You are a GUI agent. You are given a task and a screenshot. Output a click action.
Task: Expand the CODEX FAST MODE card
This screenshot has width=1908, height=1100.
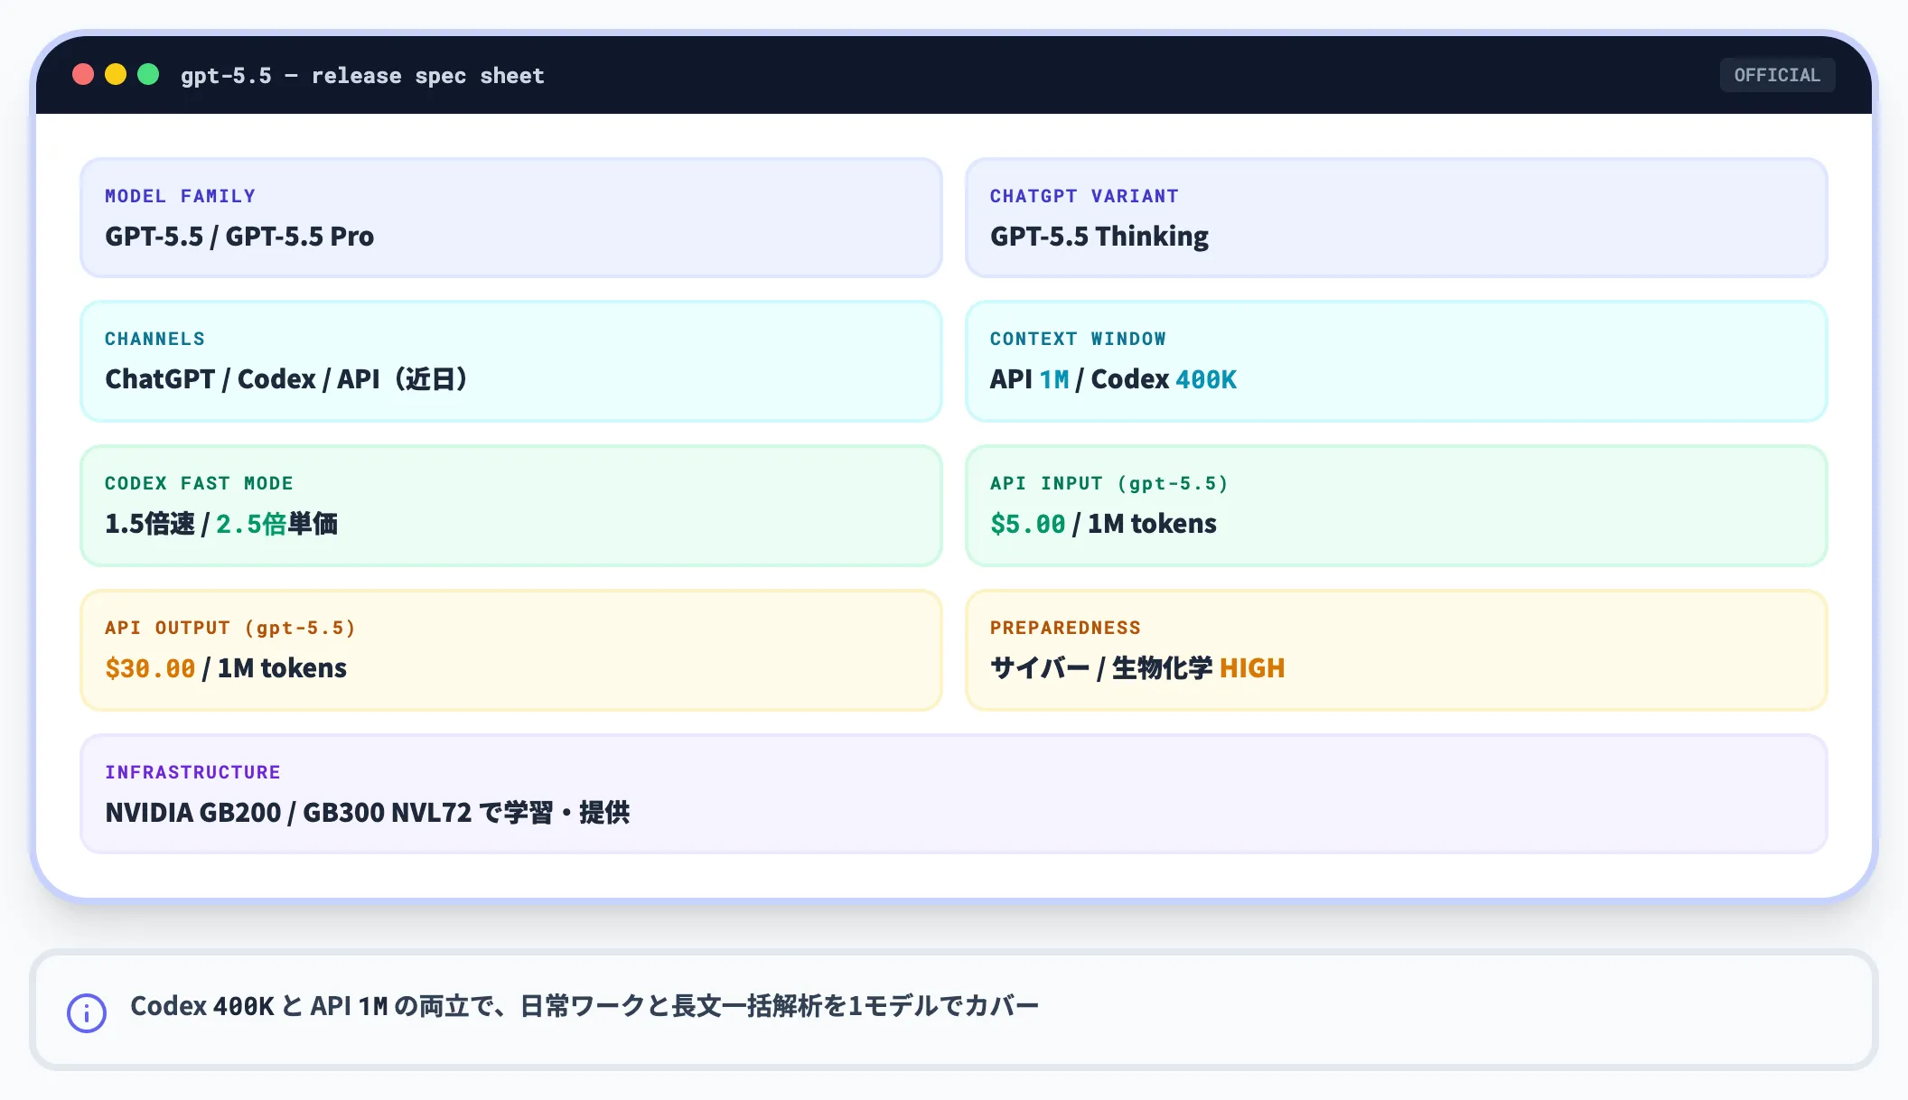tap(510, 506)
